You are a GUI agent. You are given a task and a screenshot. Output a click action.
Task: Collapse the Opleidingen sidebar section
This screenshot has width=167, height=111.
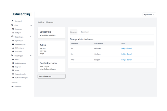pos(31,37)
